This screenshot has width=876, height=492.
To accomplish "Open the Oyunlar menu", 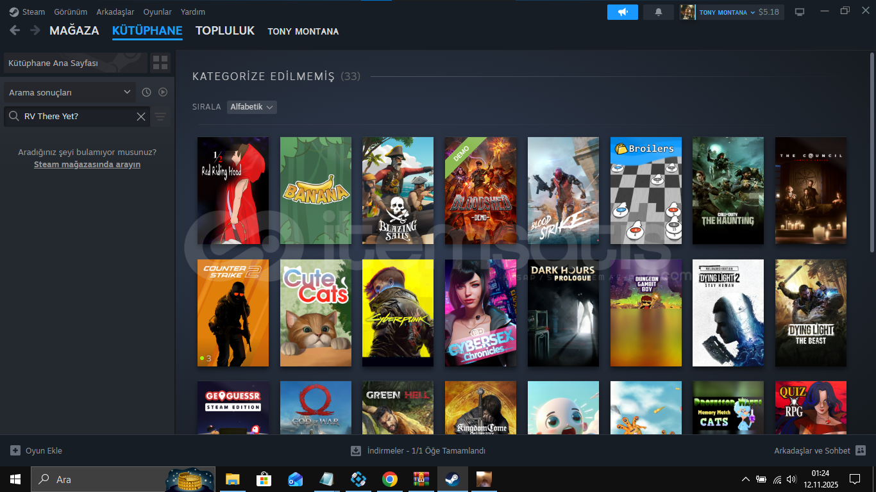I will coord(157,12).
